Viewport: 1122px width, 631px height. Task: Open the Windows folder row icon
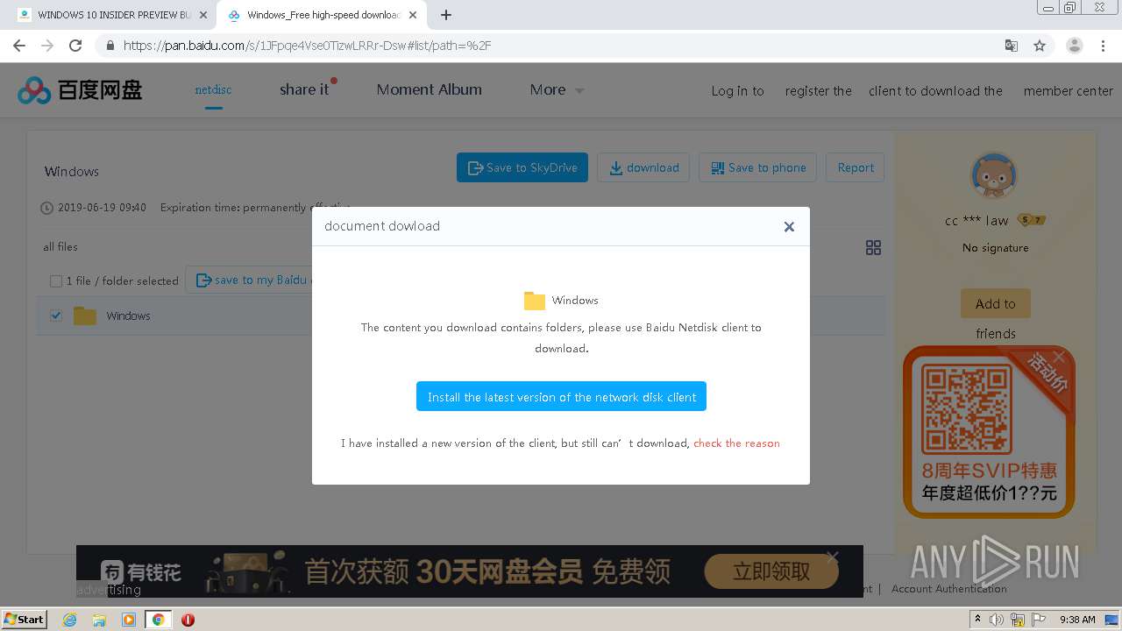point(85,315)
